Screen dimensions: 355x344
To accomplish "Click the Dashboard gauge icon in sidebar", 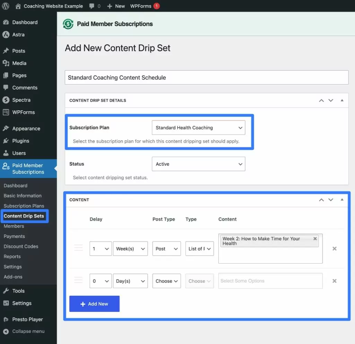I will (x=6, y=22).
